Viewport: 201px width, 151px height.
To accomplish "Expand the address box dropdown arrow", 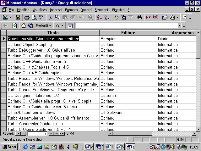I will coord(179,25).
